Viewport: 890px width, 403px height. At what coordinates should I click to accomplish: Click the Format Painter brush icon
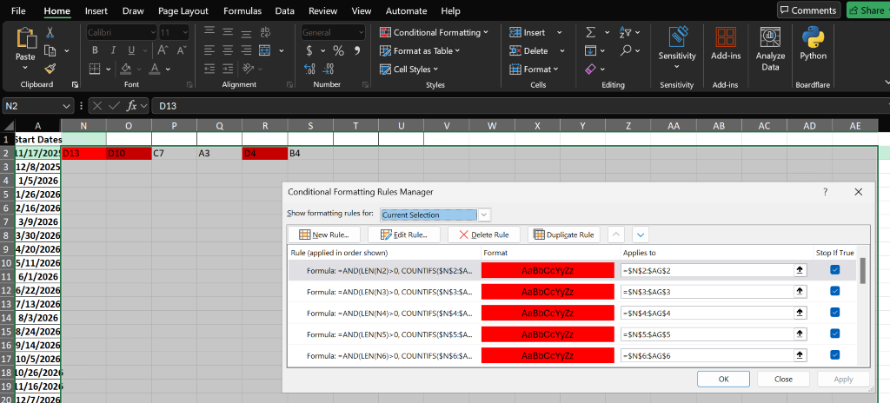click(x=50, y=69)
